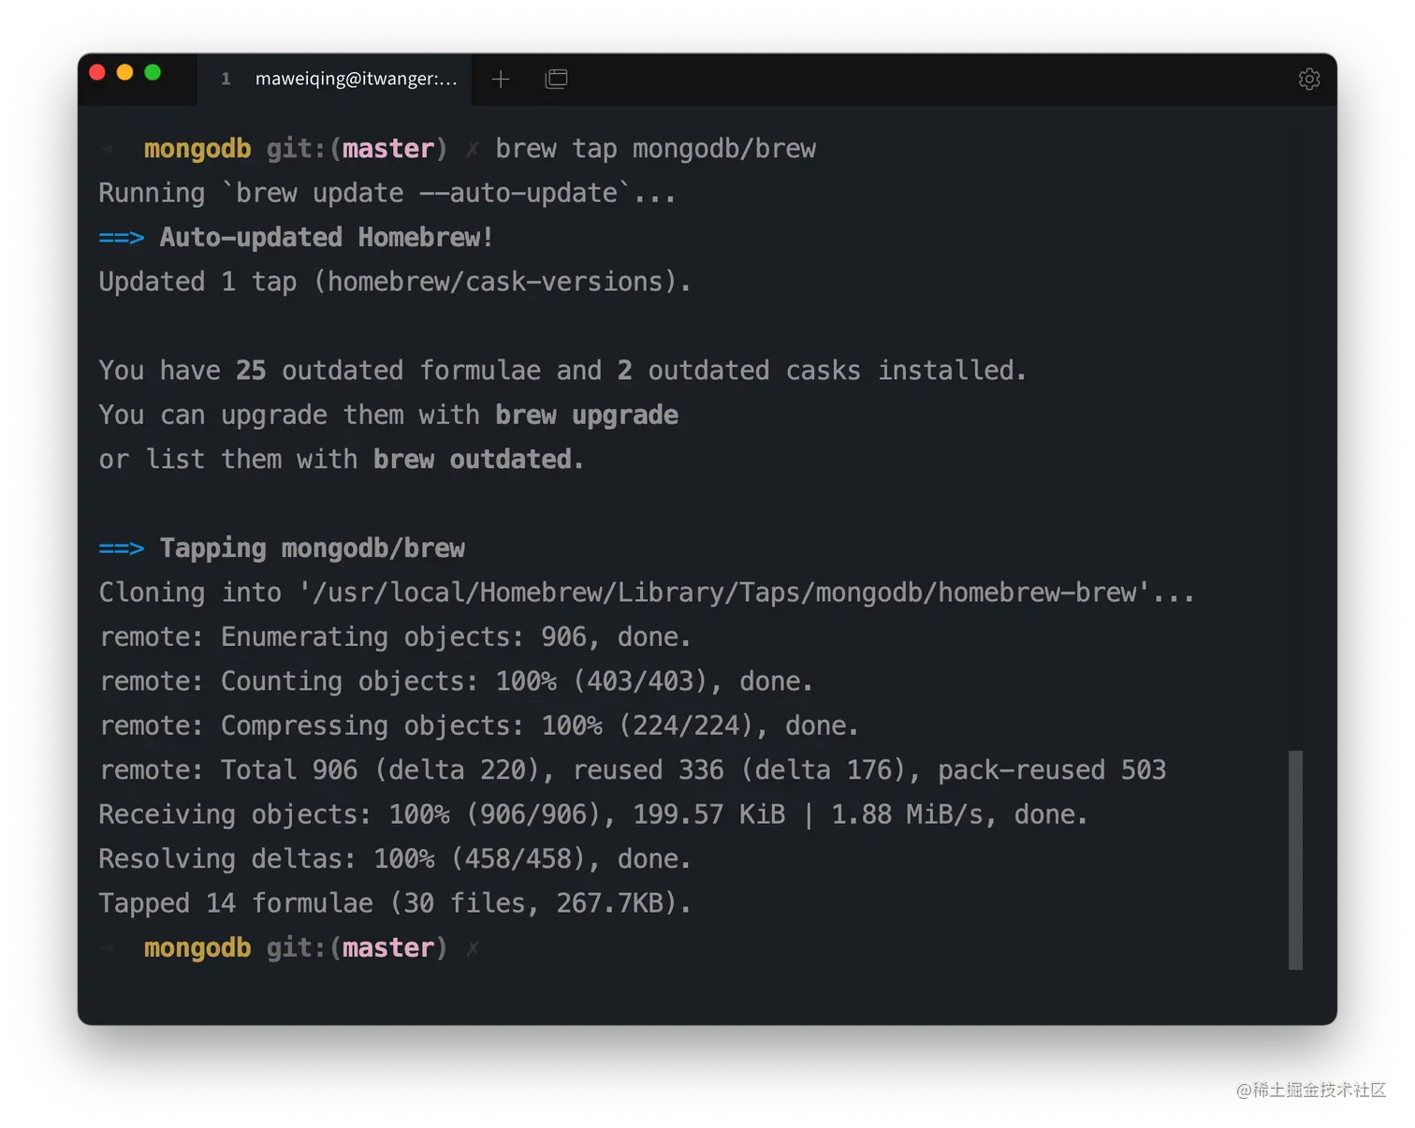Viewport: 1415px width, 1128px height.
Task: Click 'remote: Counting objects' output line
Action: pos(456,681)
